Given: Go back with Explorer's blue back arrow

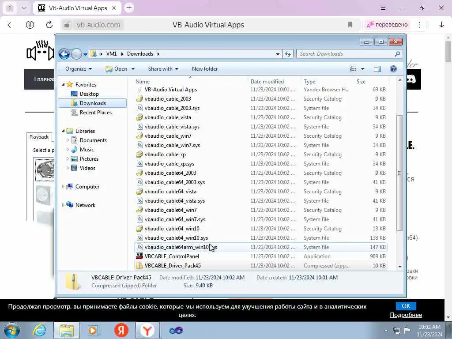Looking at the screenshot, I should click(x=64, y=54).
